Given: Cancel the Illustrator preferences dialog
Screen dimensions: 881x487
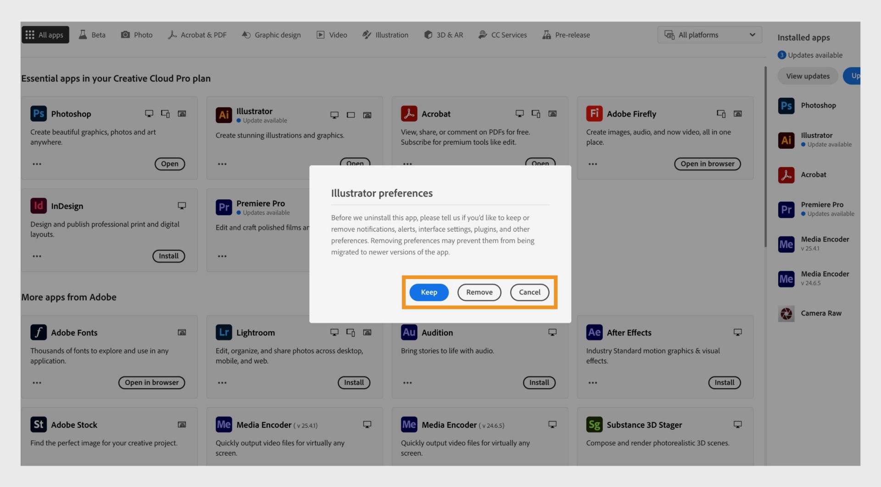Looking at the screenshot, I should coord(530,292).
